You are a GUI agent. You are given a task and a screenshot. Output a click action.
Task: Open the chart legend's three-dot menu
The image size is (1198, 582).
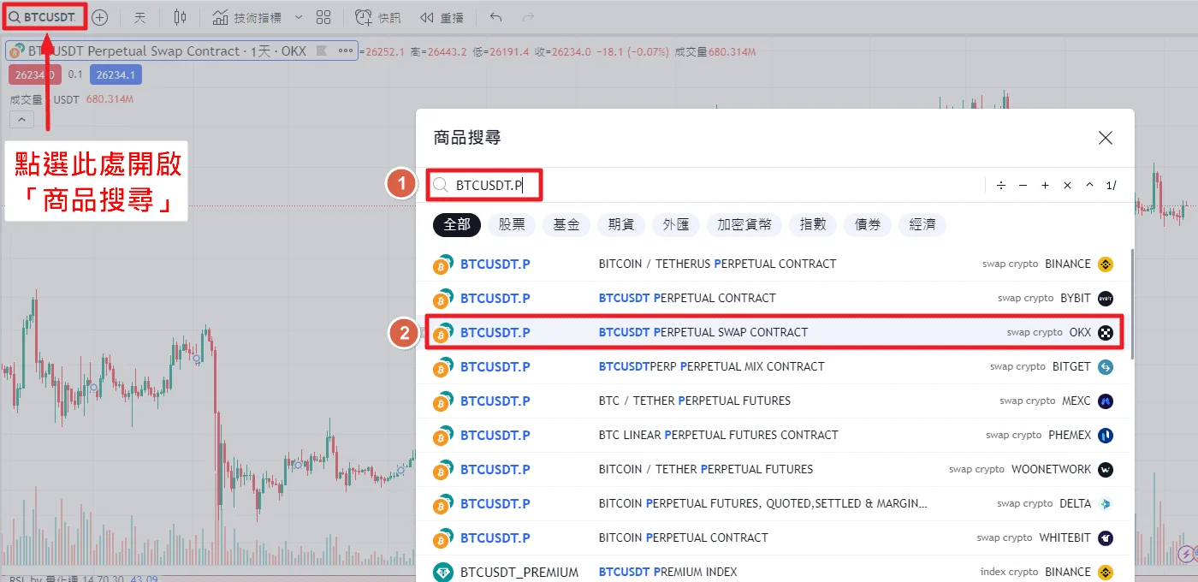pyautogui.click(x=346, y=51)
